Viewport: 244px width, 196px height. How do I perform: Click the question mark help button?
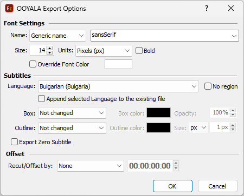tap(207, 8)
